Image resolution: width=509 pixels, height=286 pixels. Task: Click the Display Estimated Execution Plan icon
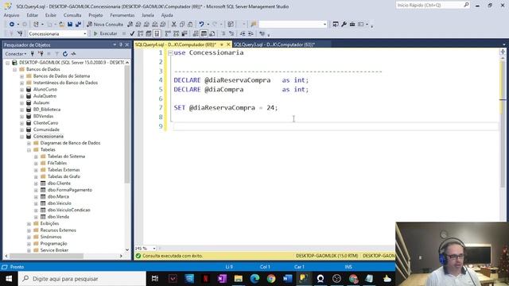tap(140, 33)
